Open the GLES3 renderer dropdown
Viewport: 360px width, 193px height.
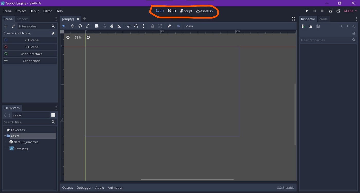tap(351, 11)
